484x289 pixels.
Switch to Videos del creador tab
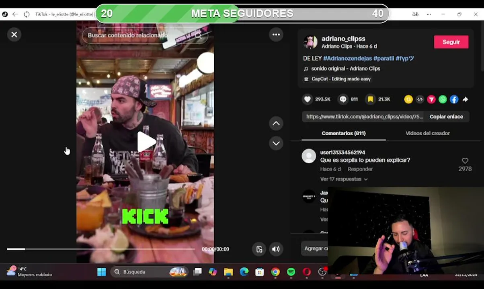point(428,133)
